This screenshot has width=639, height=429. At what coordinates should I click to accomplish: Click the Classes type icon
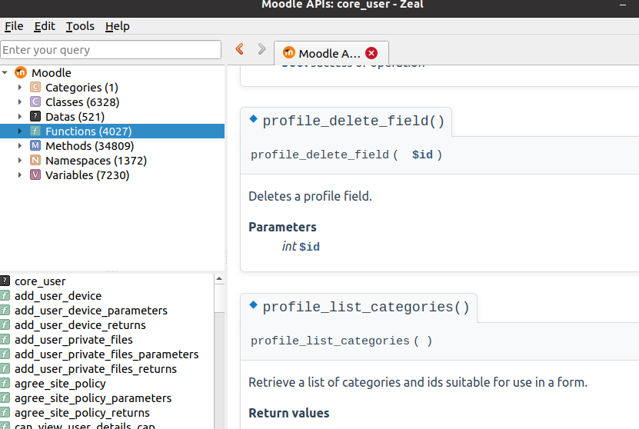(x=35, y=101)
